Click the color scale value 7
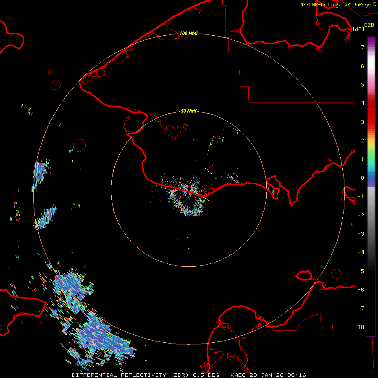 362,47
